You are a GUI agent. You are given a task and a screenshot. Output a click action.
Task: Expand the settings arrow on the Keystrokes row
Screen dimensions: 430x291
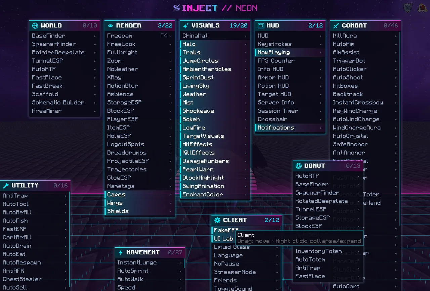pos(321,44)
